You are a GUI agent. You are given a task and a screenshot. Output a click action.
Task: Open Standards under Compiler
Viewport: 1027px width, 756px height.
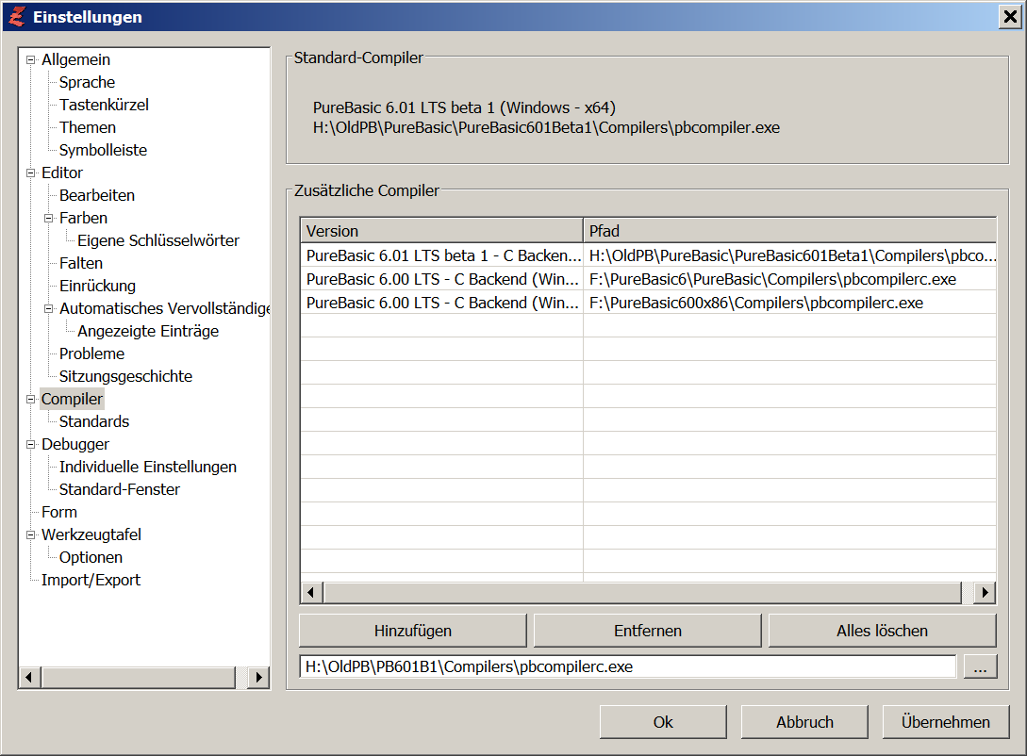(94, 421)
